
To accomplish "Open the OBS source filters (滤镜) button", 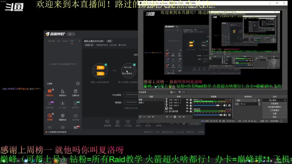I will (x=182, y=92).
